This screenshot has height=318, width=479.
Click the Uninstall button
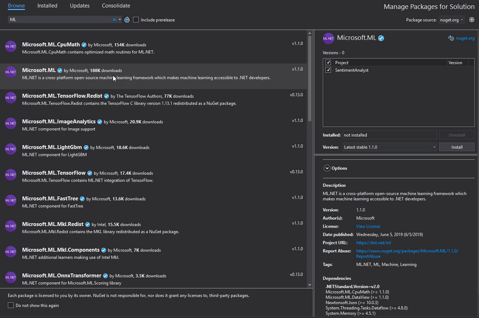click(457, 135)
